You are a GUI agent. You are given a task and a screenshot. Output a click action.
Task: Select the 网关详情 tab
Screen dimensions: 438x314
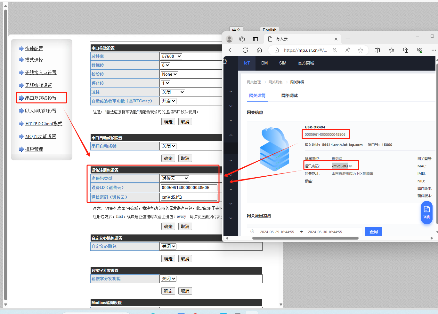pos(257,96)
